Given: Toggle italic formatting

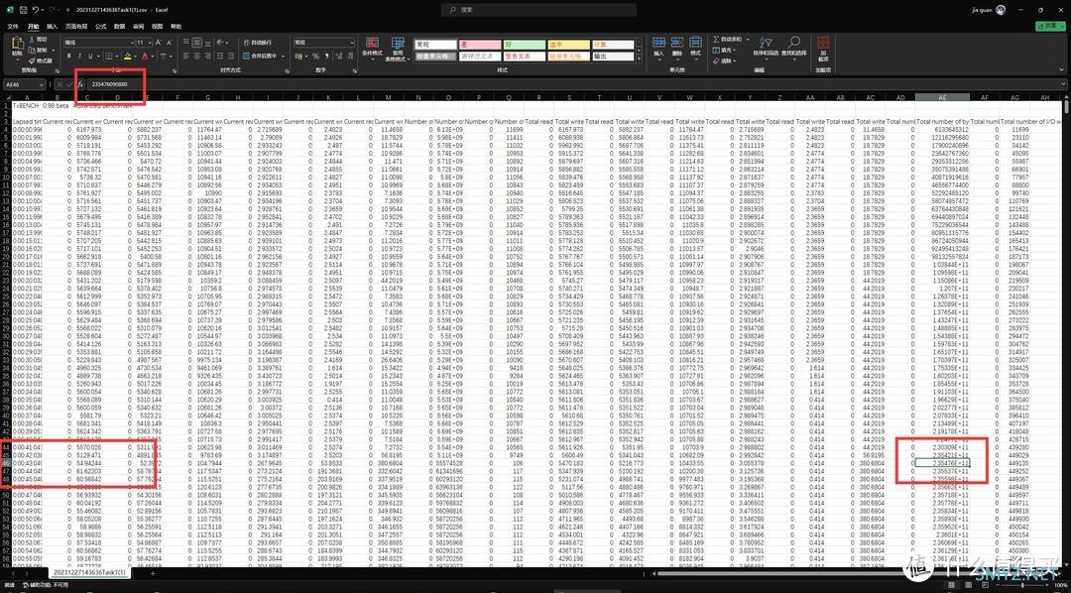Looking at the screenshot, I should tap(80, 56).
